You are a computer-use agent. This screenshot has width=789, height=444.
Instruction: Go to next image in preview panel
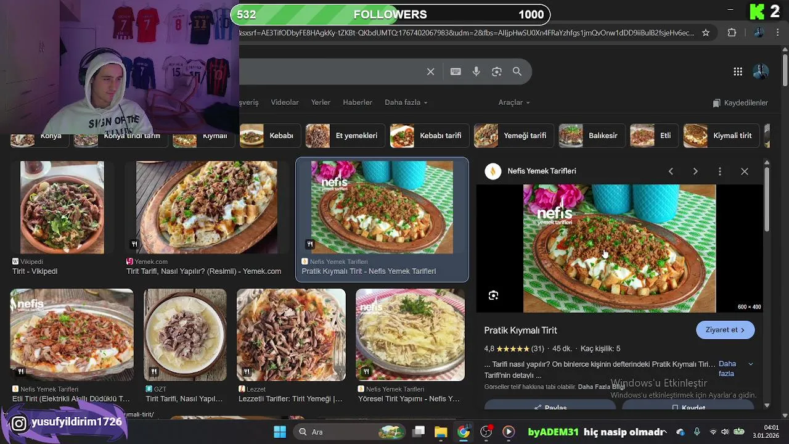click(x=695, y=171)
